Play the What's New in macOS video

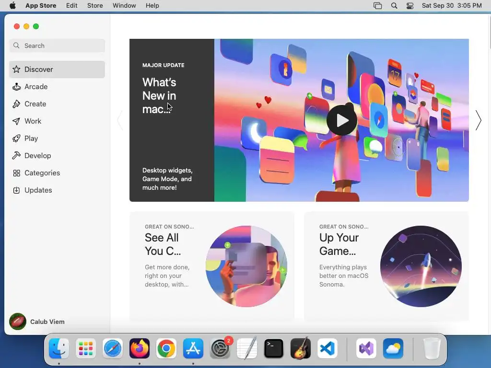(341, 120)
